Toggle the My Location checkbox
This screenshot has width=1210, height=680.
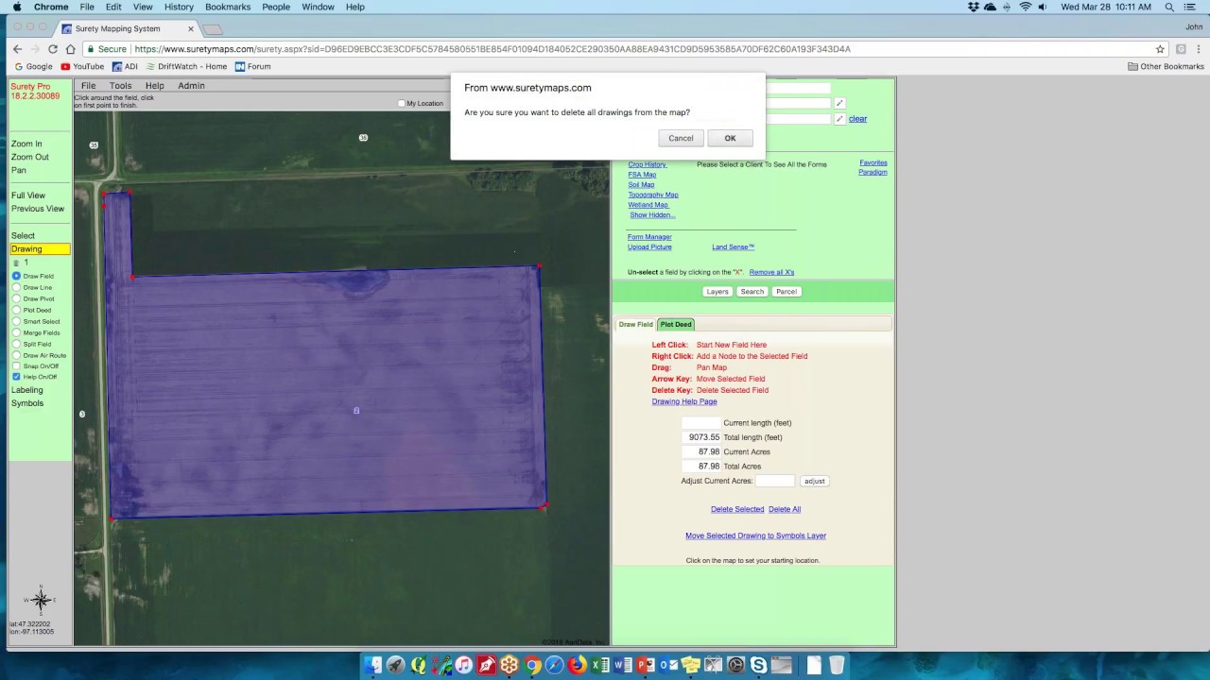click(x=402, y=103)
